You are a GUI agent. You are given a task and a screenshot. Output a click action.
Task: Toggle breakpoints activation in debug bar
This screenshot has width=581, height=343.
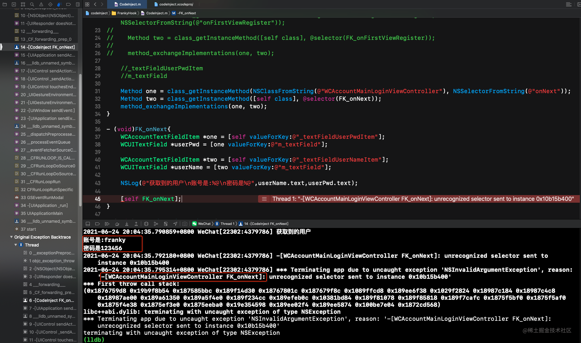pyautogui.click(x=97, y=224)
